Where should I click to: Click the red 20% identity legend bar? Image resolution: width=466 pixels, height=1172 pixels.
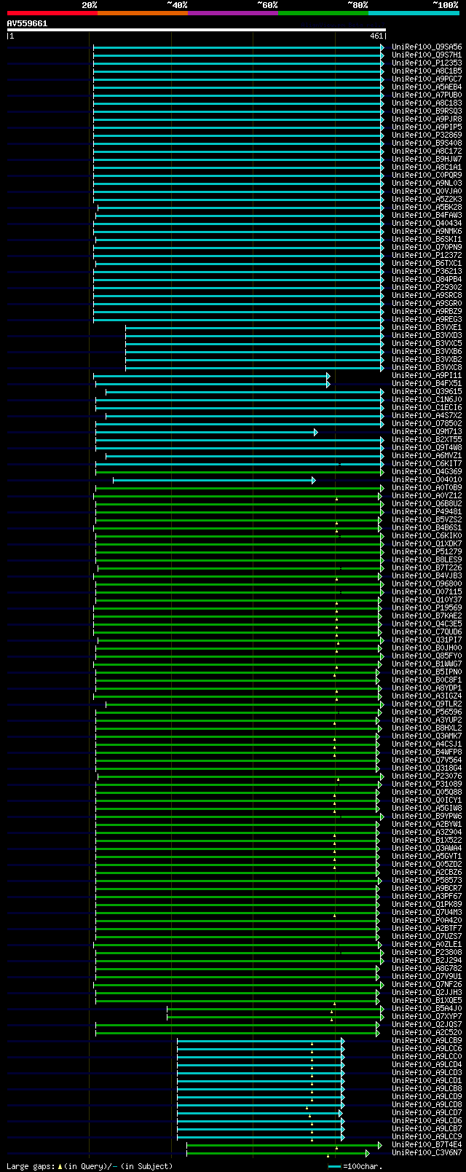[52, 13]
